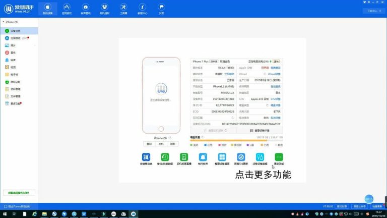Select Device Info in the sidebar

(19, 31)
